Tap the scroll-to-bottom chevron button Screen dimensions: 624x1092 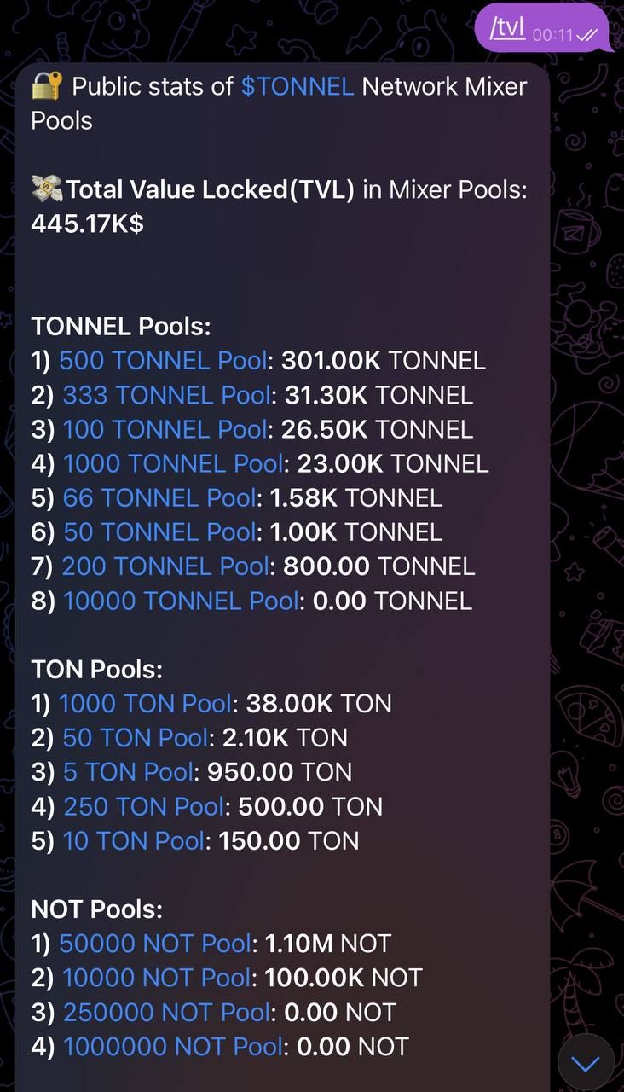pyautogui.click(x=586, y=1063)
